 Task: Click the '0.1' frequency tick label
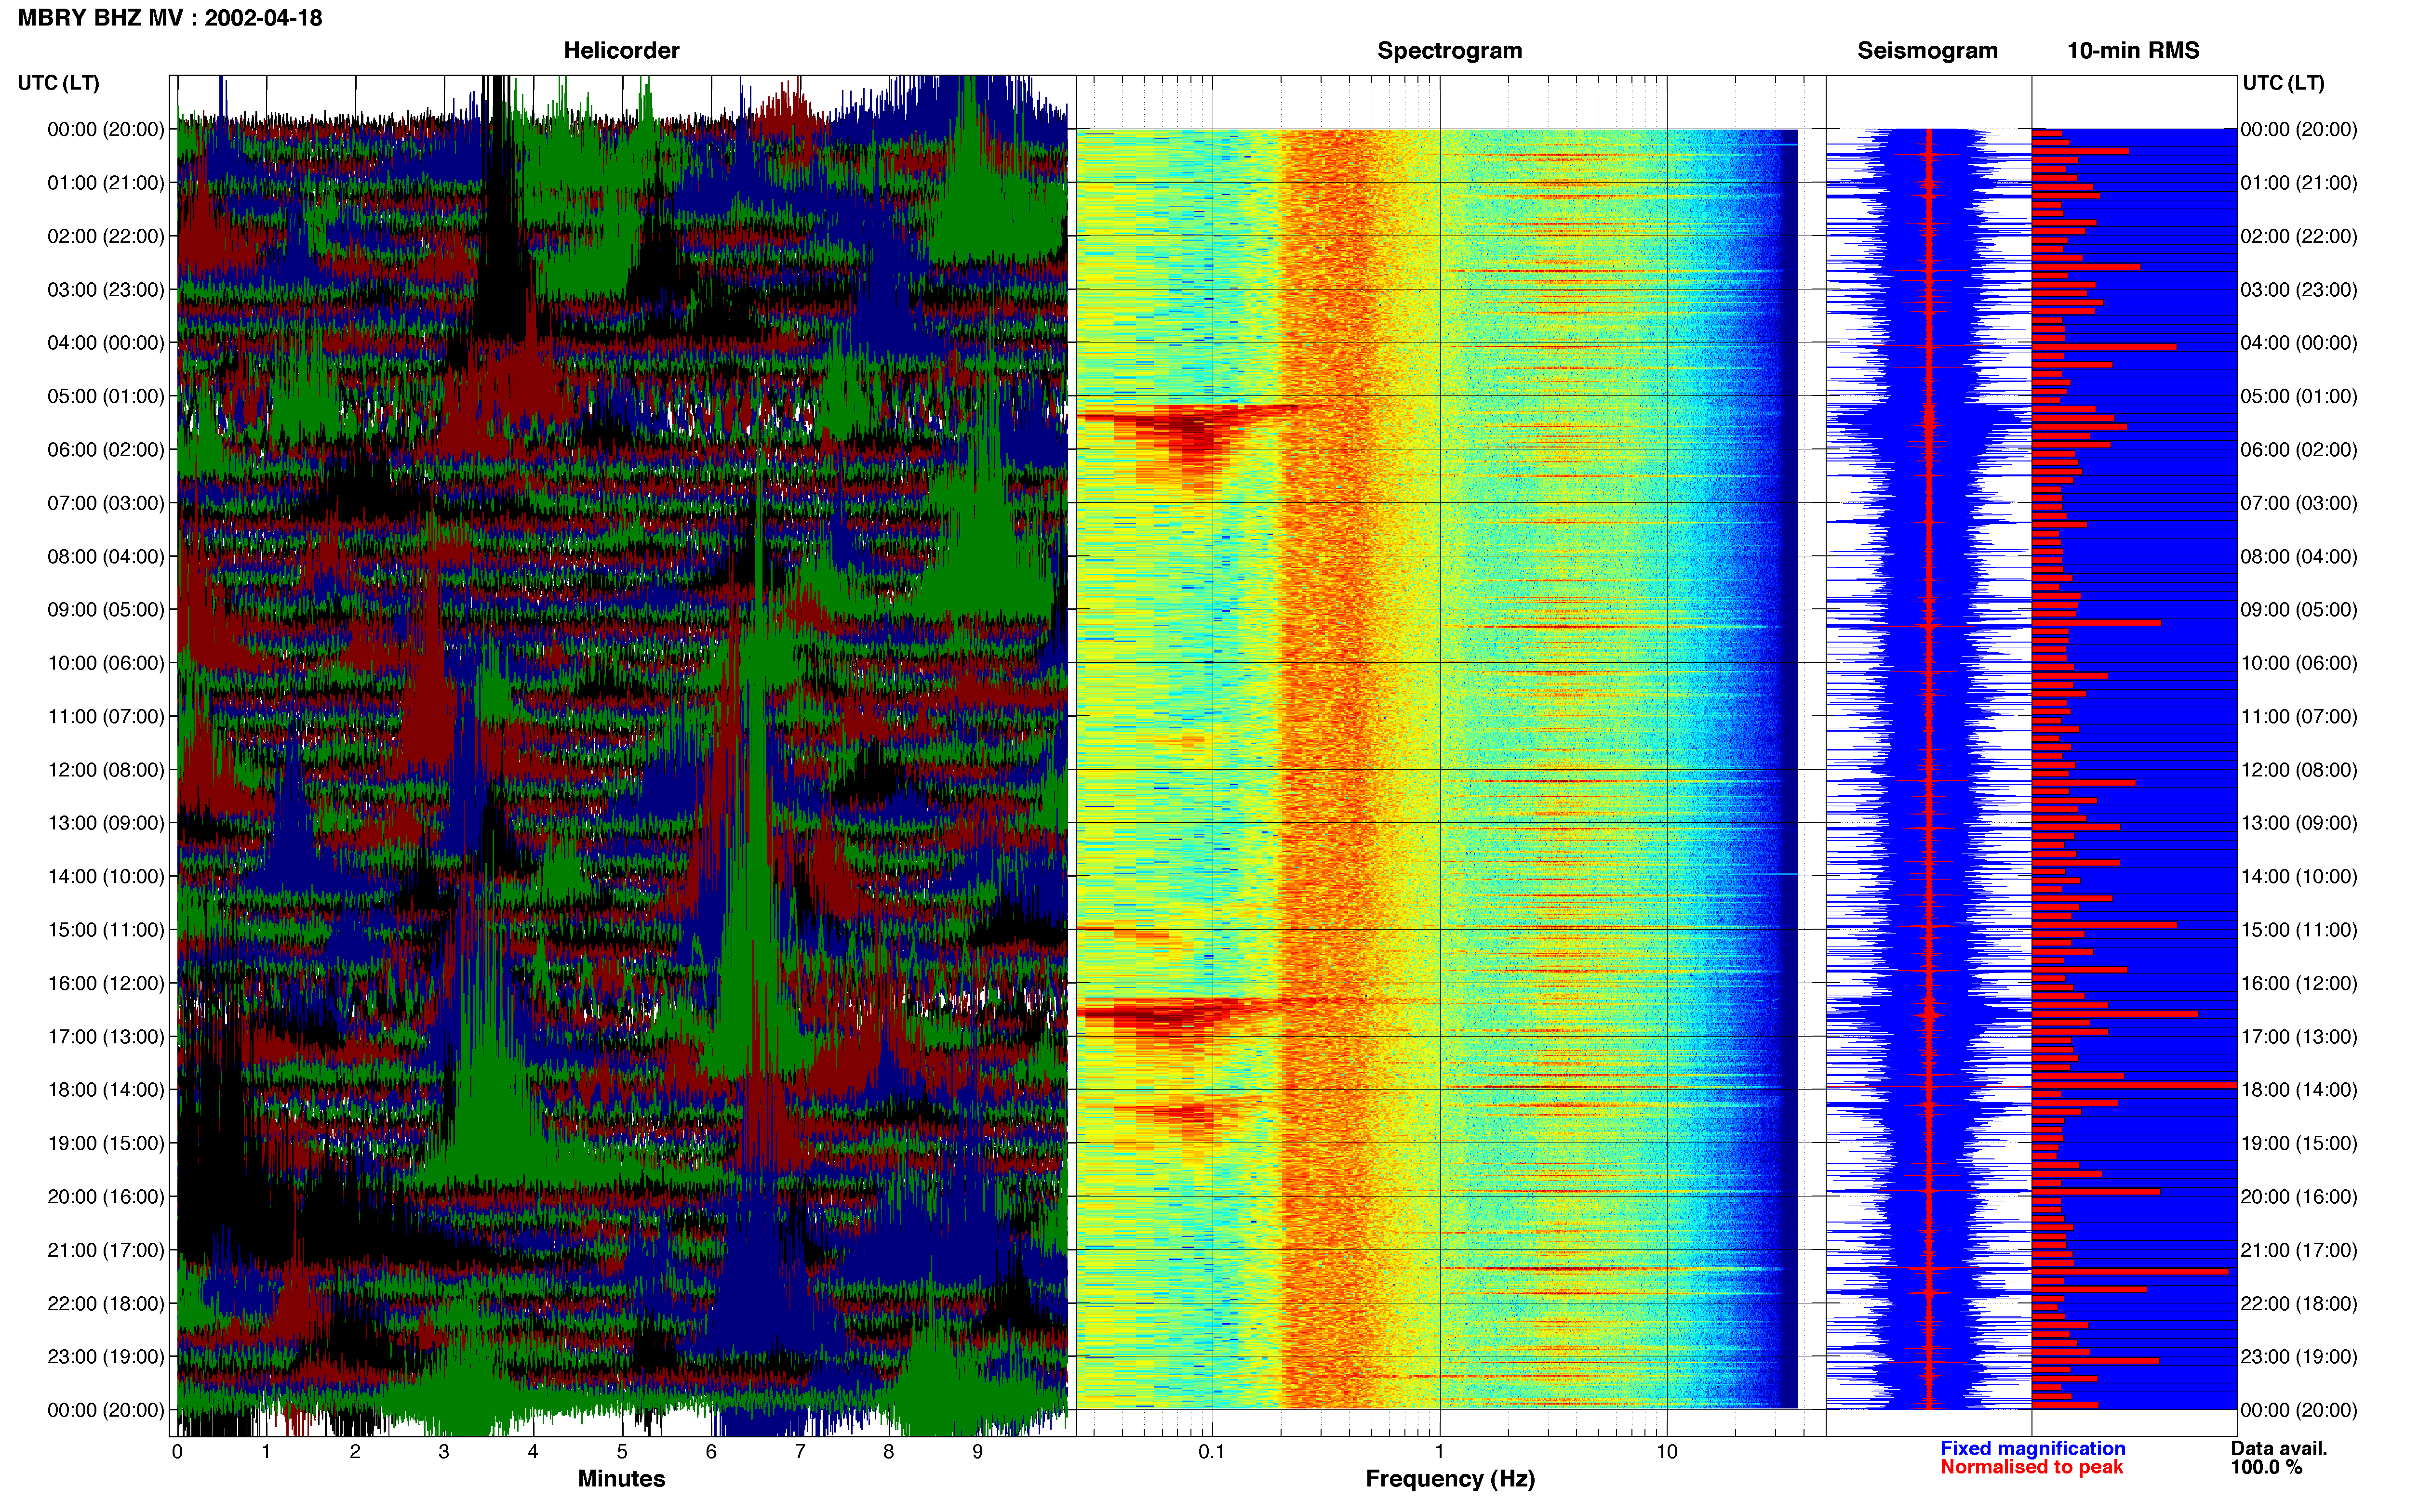coord(1212,1451)
